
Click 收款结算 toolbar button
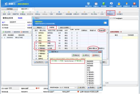(x=69, y=13)
